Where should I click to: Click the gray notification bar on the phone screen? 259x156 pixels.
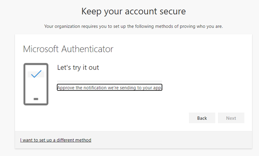pos(36,74)
